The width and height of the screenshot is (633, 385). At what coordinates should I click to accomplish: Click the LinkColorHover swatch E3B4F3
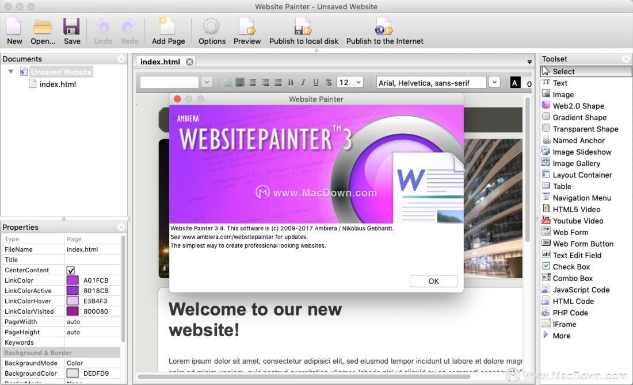[73, 301]
